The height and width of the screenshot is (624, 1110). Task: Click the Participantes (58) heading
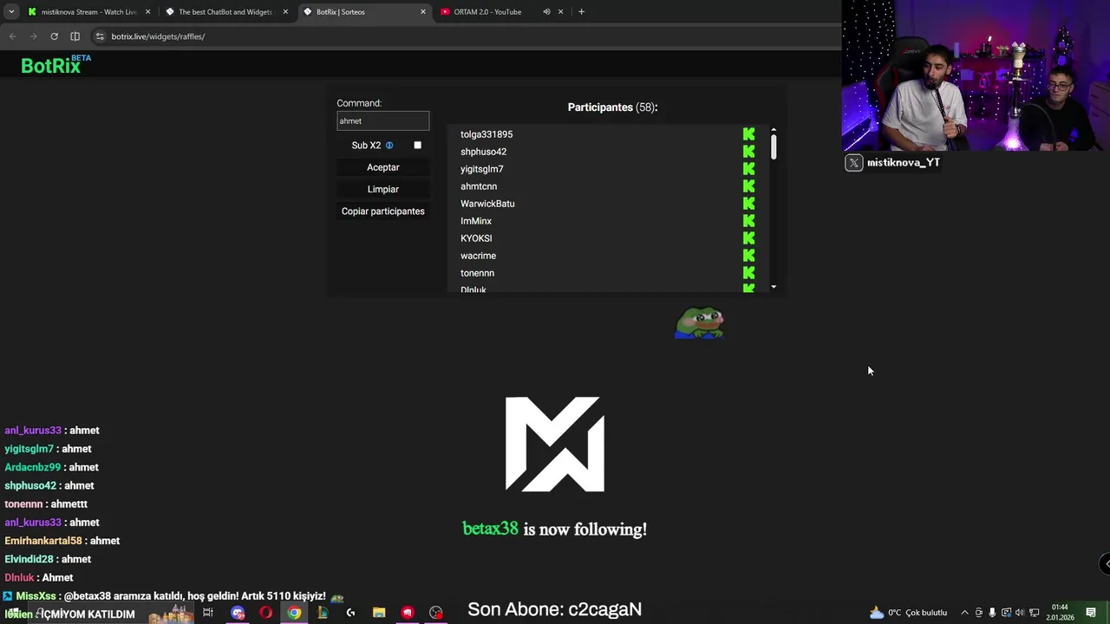pos(612,107)
